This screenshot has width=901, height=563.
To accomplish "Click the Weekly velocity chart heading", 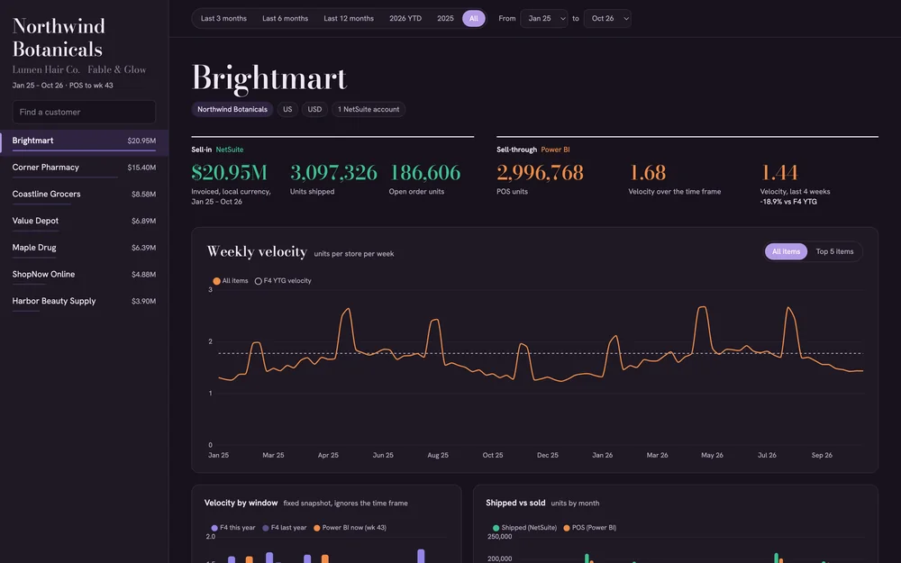I will pyautogui.click(x=257, y=251).
